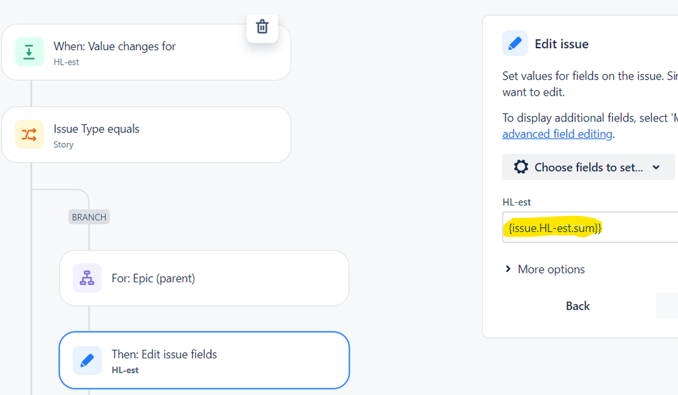The height and width of the screenshot is (395, 678).
Task: Click the trash icon to delete the trigger
Action: [263, 28]
